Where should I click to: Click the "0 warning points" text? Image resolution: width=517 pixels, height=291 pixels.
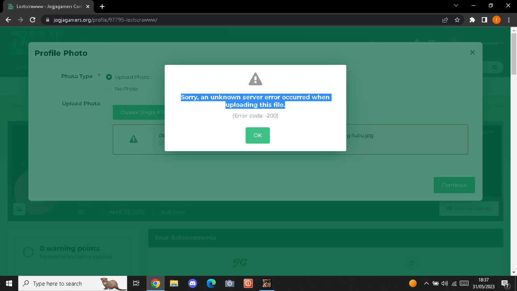69,248
